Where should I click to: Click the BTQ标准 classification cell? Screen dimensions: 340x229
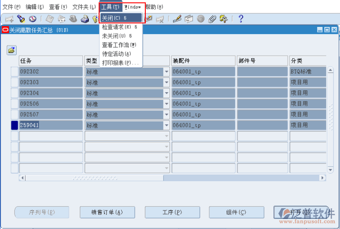pos(308,71)
